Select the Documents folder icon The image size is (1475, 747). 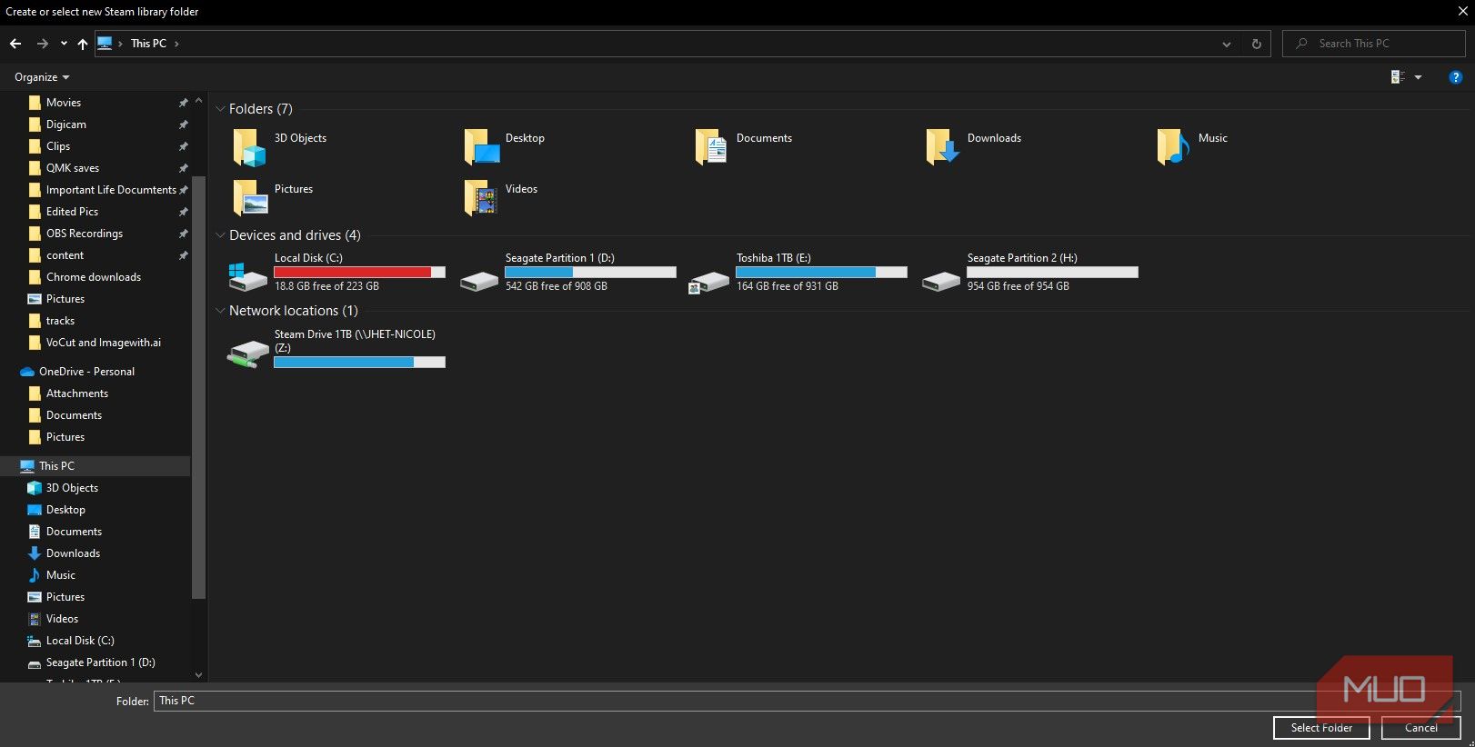pos(711,146)
